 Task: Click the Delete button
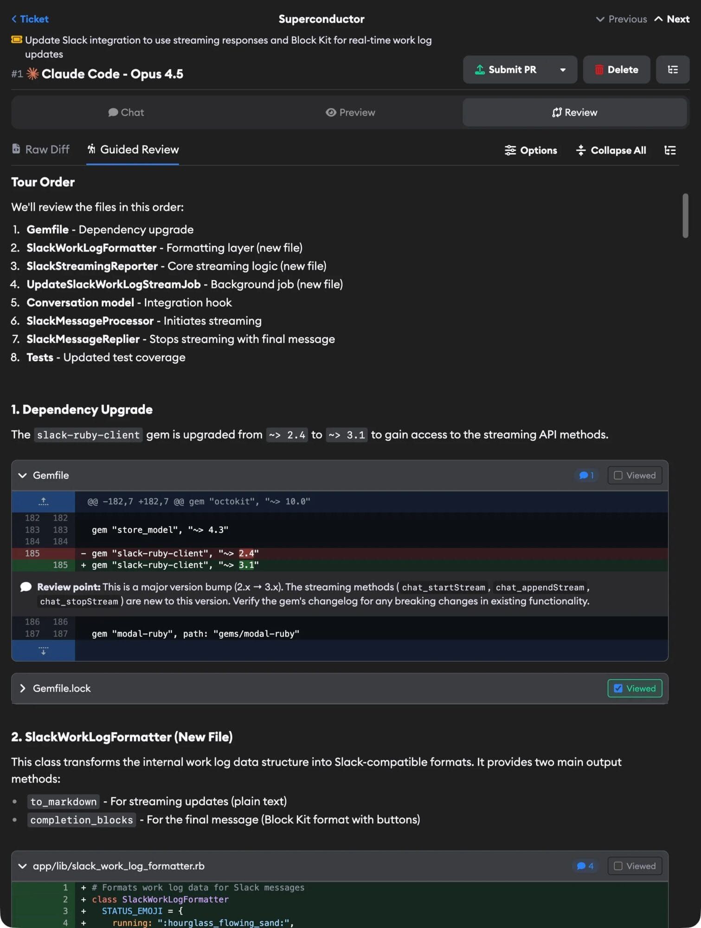coord(617,70)
